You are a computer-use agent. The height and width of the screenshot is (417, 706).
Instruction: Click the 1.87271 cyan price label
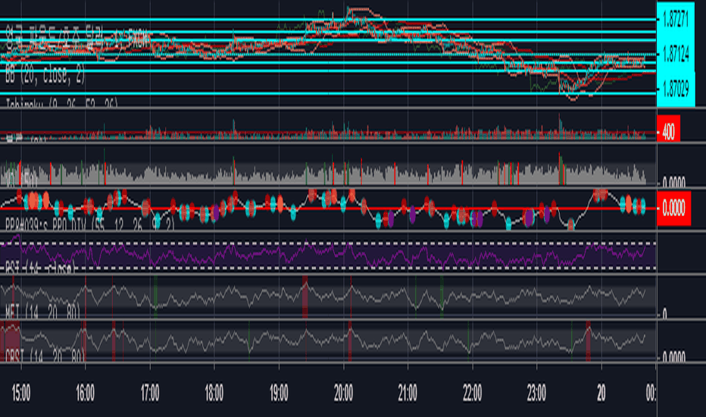click(x=676, y=20)
